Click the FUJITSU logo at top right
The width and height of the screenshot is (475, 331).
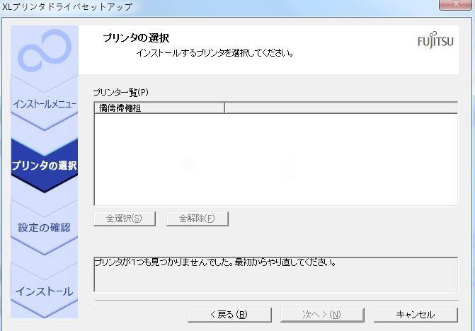[x=435, y=40]
